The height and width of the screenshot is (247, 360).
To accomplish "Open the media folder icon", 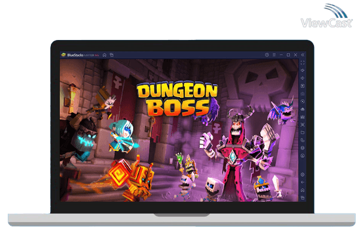I will 303,132.
